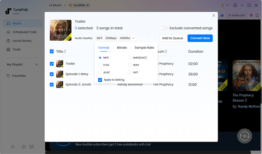Switch to the Bitrate tab
262x154 pixels.
pos(122,48)
